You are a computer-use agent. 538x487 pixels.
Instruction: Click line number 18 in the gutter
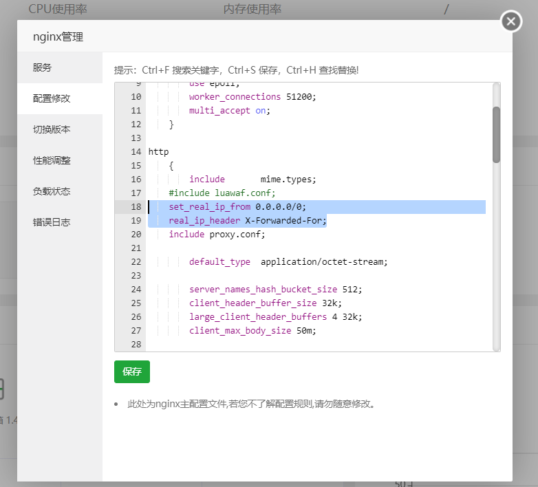136,207
